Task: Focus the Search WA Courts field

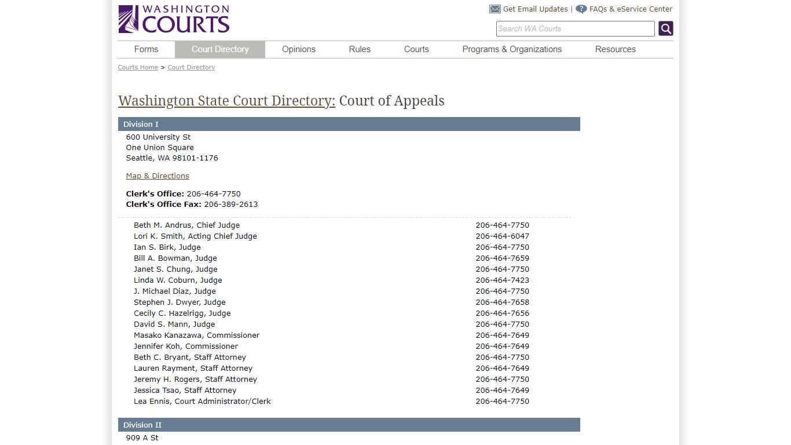Action: click(x=575, y=28)
